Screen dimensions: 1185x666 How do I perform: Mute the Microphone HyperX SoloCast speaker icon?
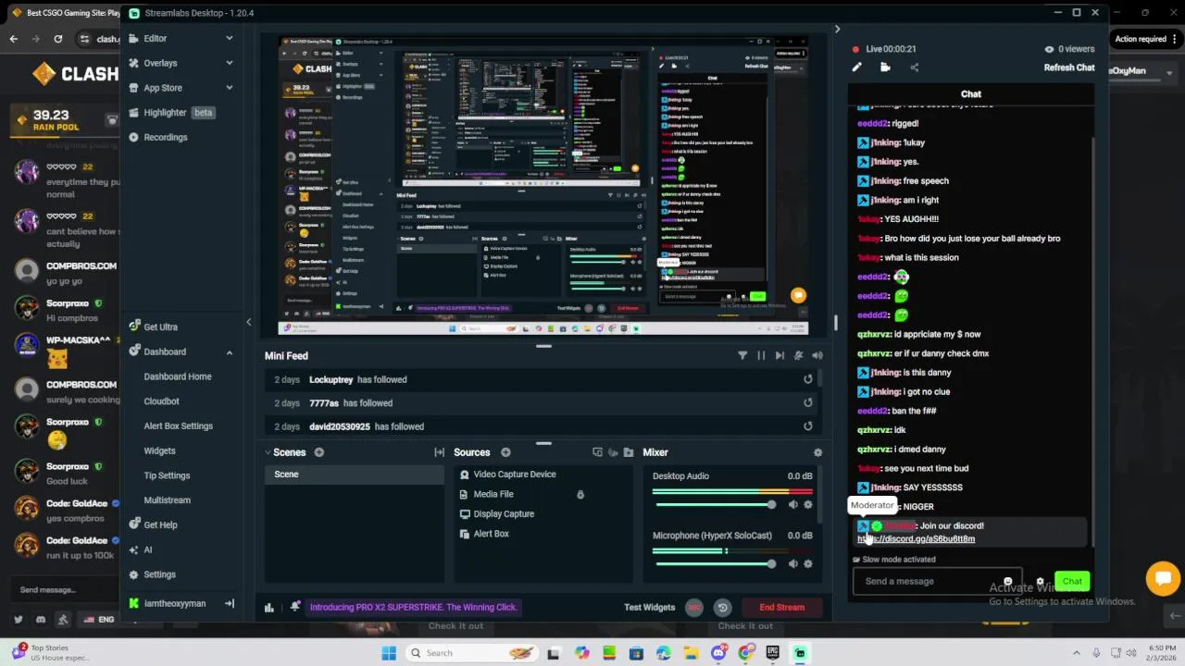pyautogui.click(x=792, y=563)
